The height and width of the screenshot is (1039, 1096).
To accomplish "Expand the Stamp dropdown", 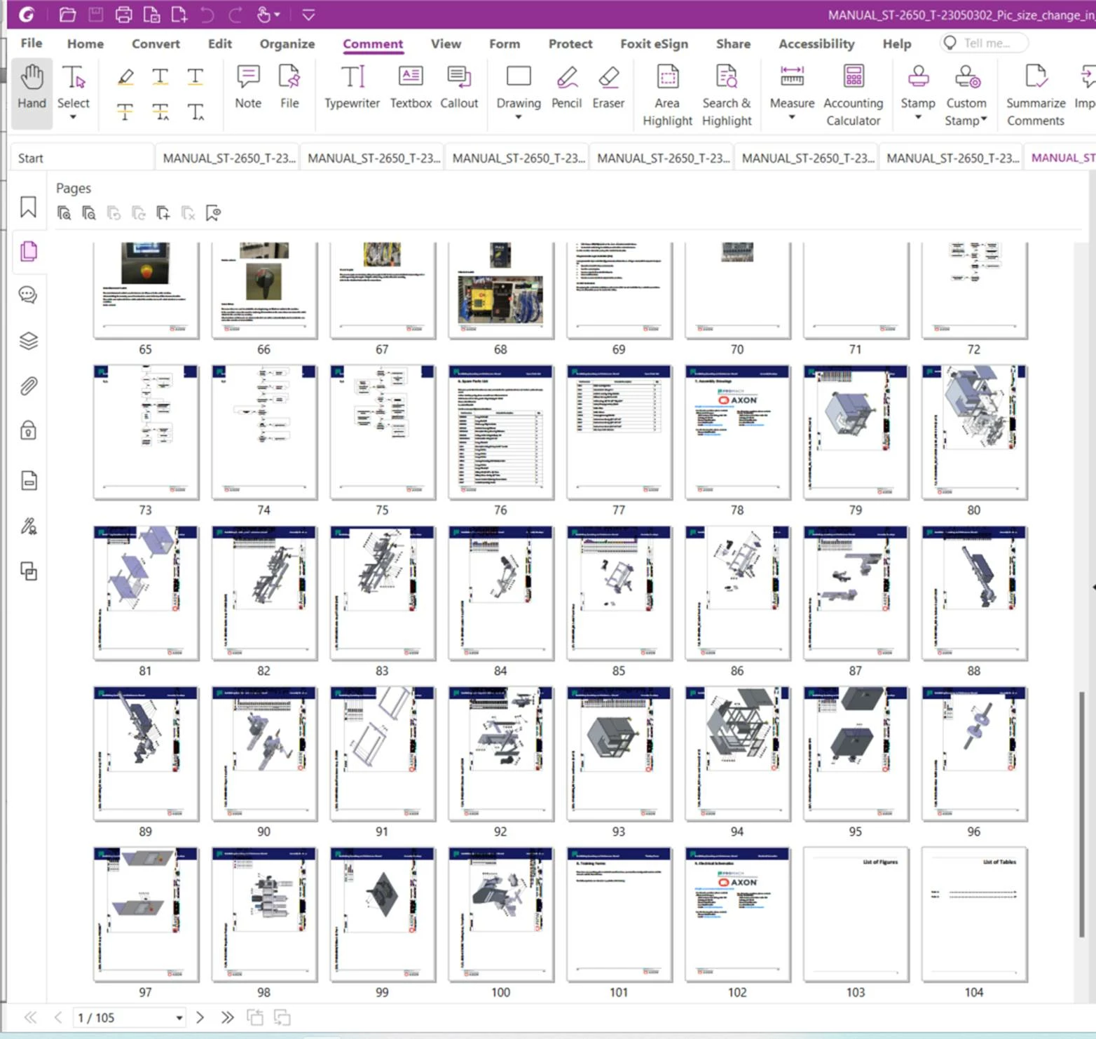I will coord(918,118).
